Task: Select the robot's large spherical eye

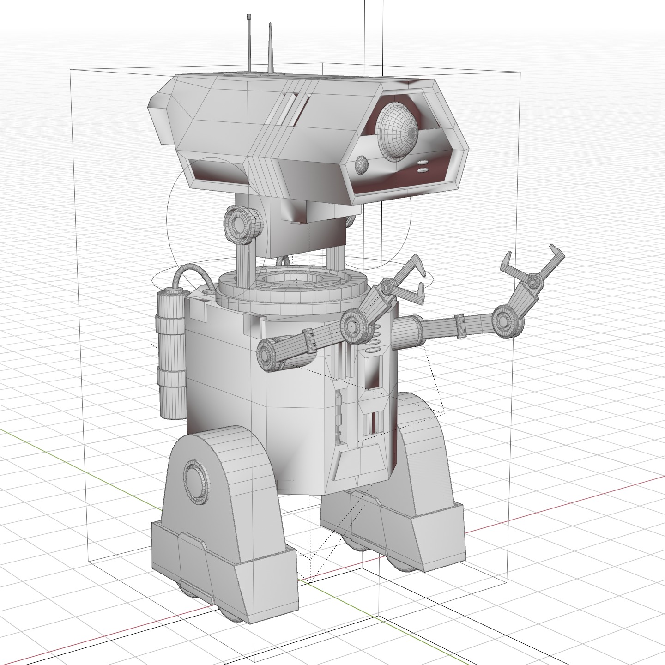Action: point(397,132)
